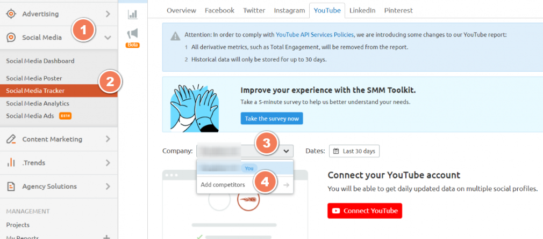Switch to the LinkedIn tab
The image size is (543, 239).
coord(362,10)
